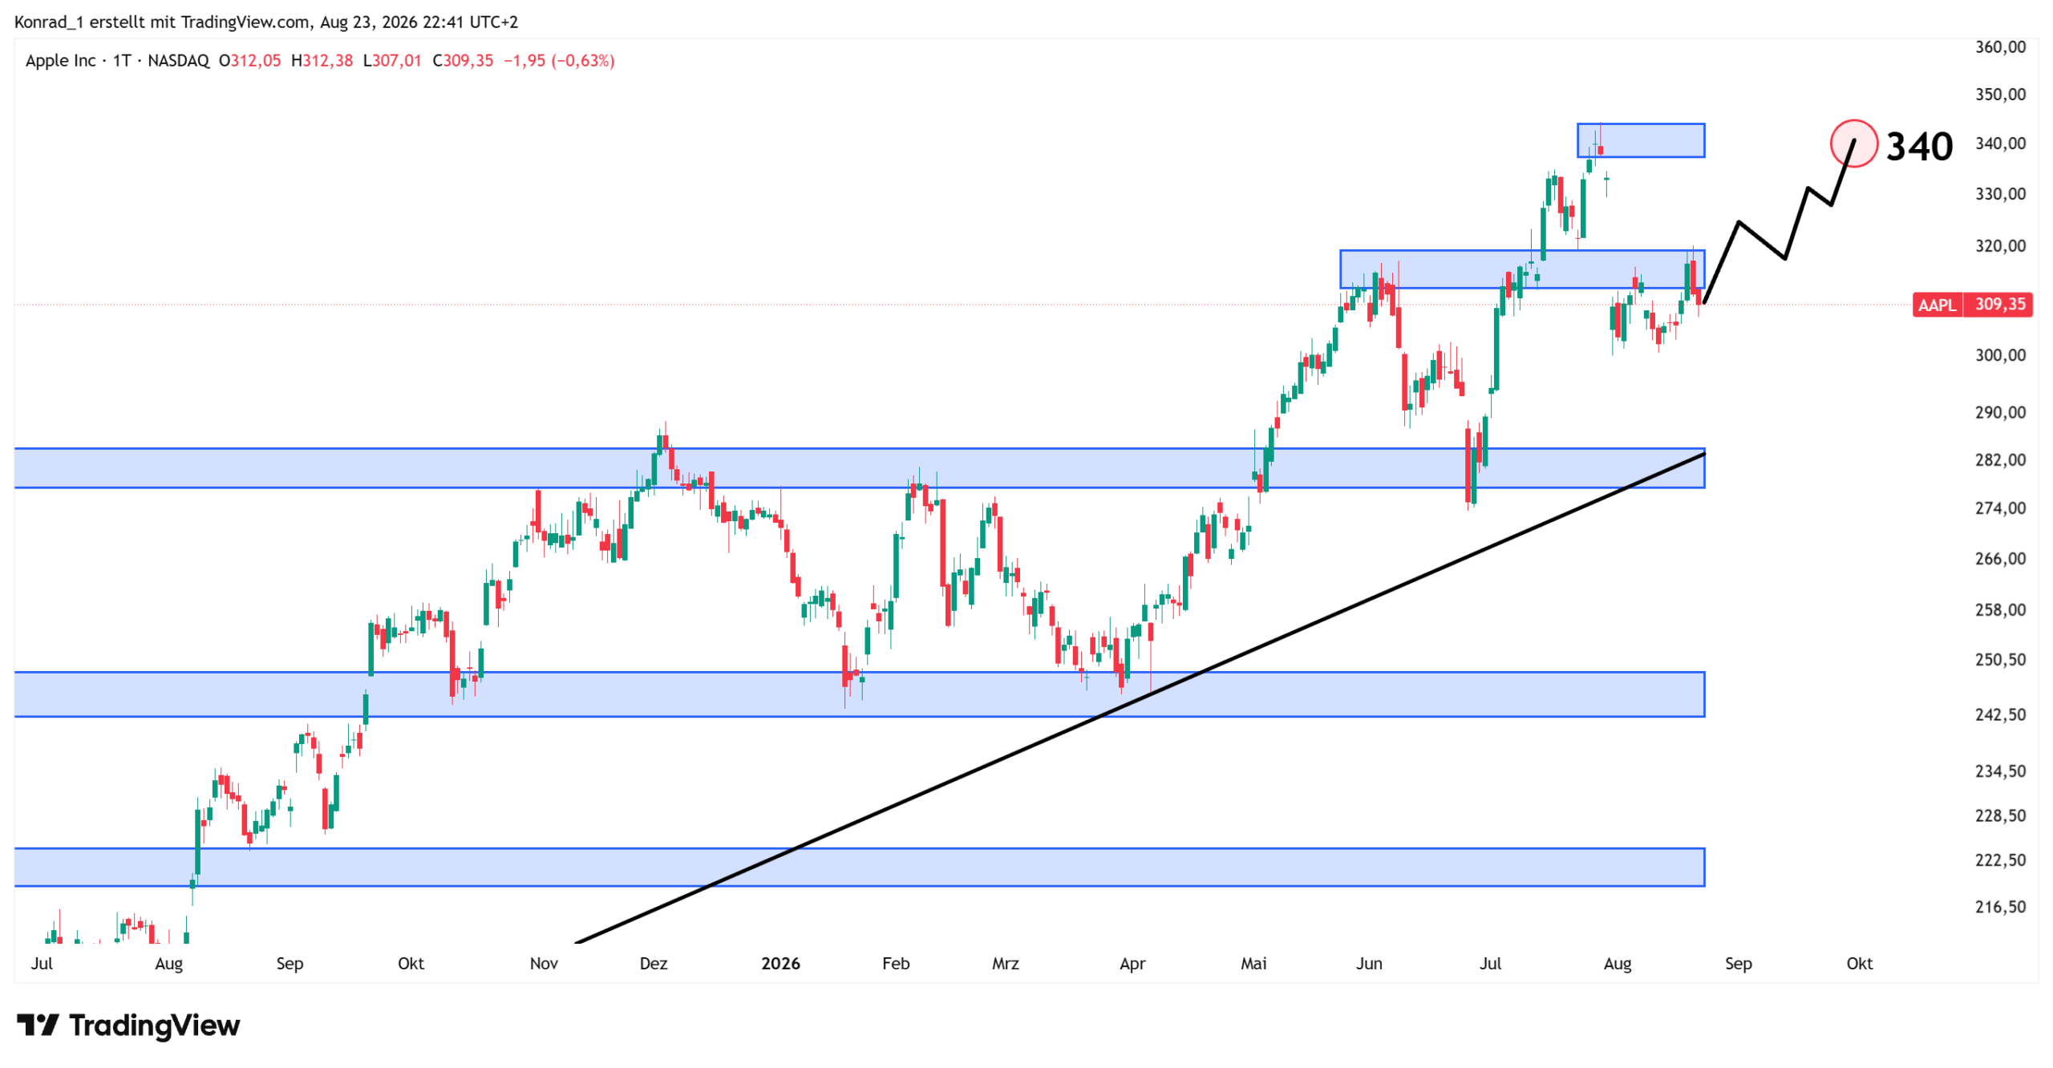Click the 1T interval label in the legend

pyautogui.click(x=122, y=61)
